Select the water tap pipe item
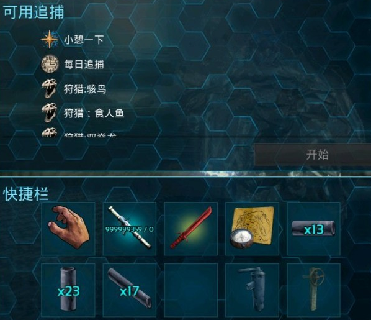The image size is (371, 320). tap(252, 290)
